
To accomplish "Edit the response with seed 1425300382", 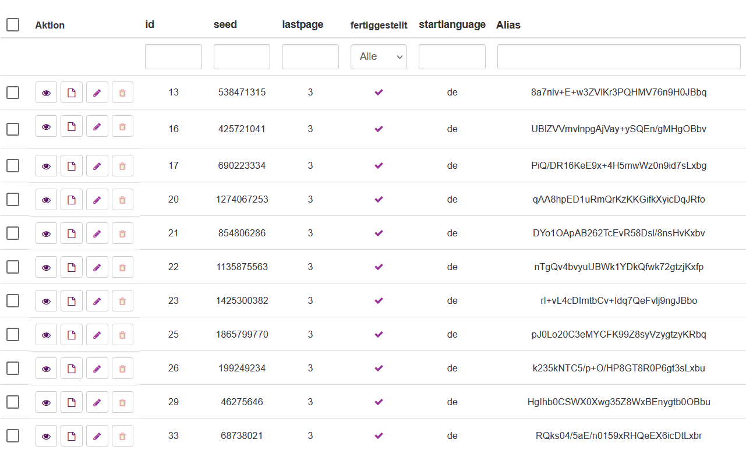I will (x=97, y=301).
